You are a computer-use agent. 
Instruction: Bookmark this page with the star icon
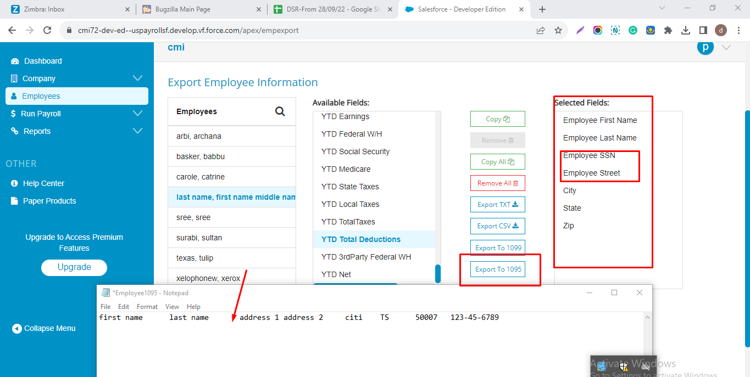coord(558,30)
